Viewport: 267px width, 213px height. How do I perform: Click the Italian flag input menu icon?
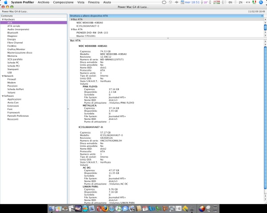click(254, 2)
